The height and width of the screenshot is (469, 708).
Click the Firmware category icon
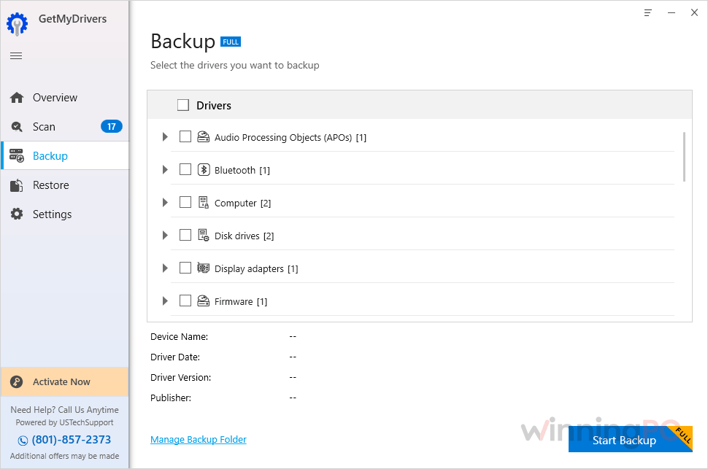pos(204,301)
